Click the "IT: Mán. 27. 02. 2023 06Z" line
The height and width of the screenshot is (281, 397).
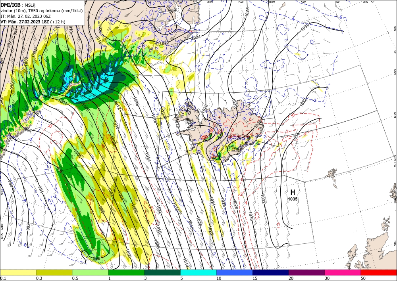click(x=25, y=16)
